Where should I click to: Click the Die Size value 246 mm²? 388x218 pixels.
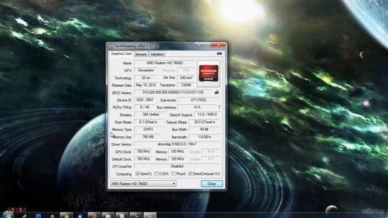186,78
